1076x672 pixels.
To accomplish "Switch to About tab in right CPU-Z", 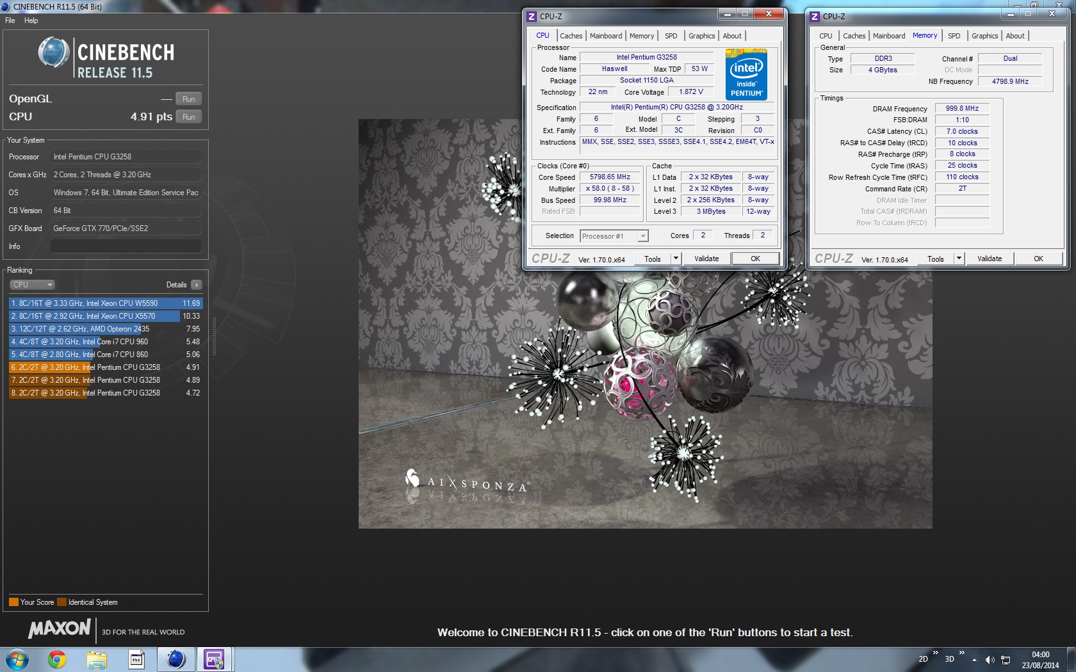I will click(1015, 36).
